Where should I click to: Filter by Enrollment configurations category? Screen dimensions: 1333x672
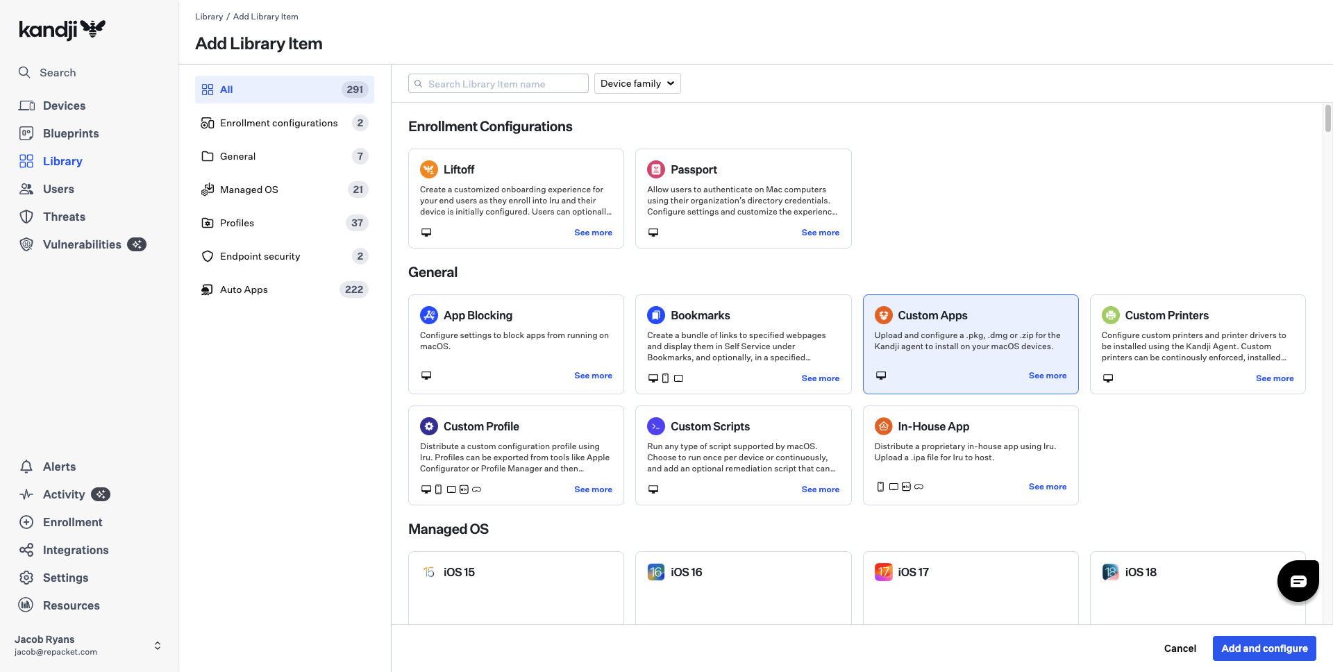[285, 123]
